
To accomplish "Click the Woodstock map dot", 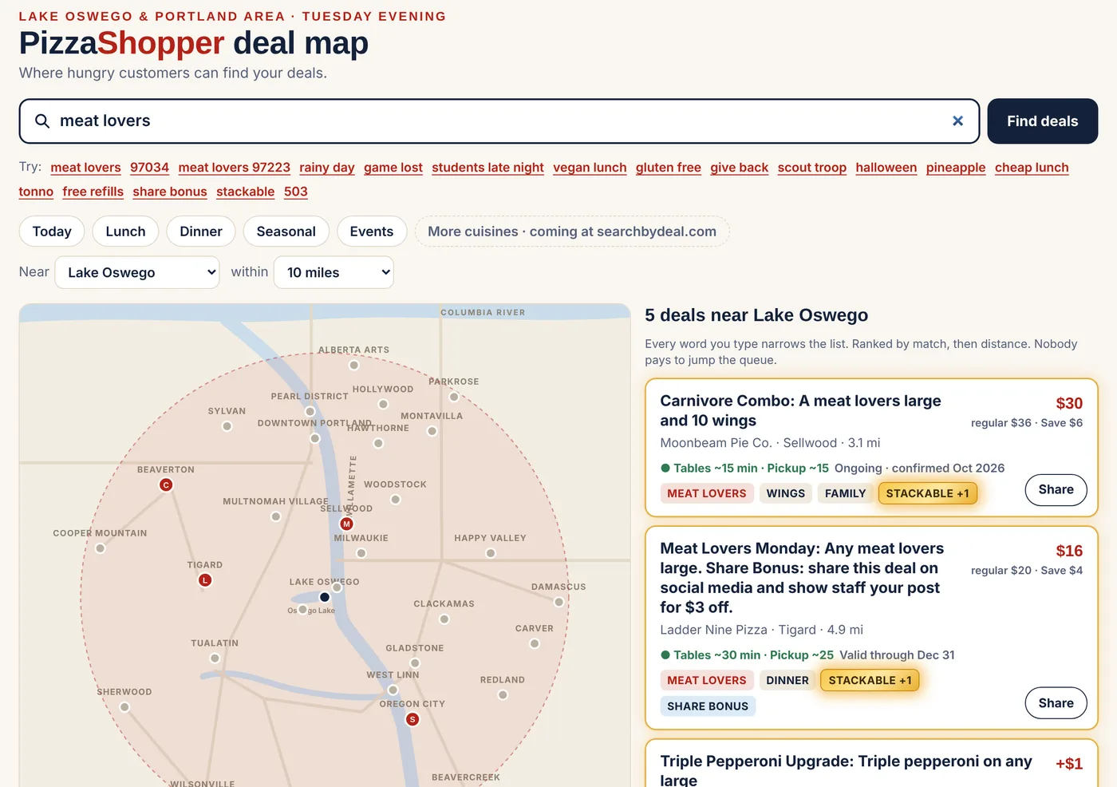I will pyautogui.click(x=395, y=500).
